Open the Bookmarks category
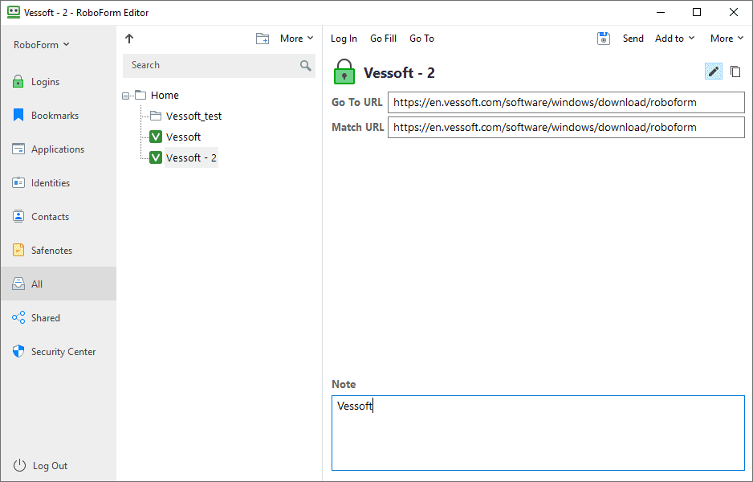Viewport: 753px width, 482px height. click(x=58, y=116)
